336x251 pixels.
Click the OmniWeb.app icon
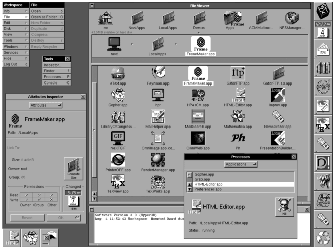[x=197, y=138]
